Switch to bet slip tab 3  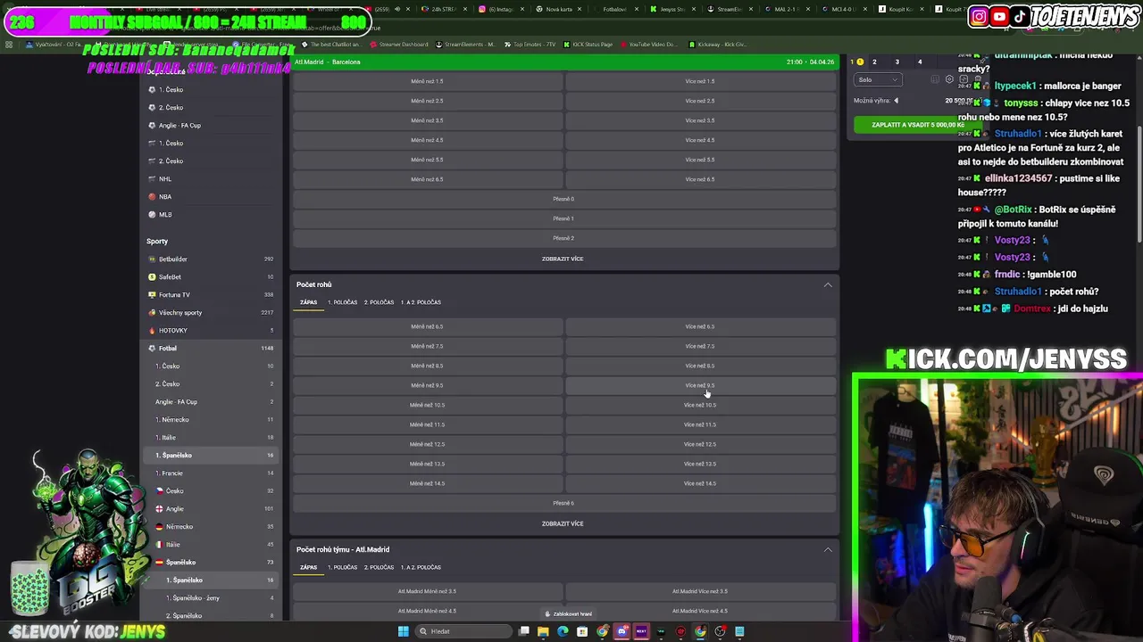click(x=897, y=62)
